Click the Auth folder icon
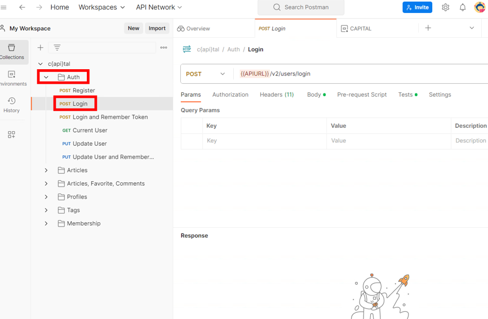Viewport: 488px width, 319px height. pos(61,77)
